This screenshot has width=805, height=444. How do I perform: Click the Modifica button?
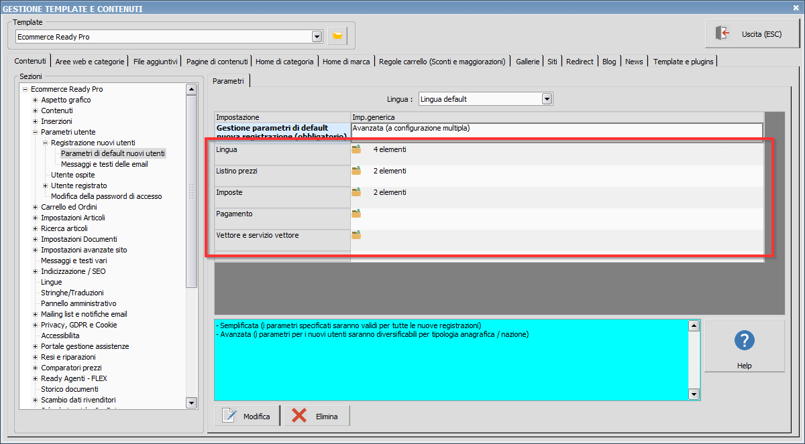(248, 416)
